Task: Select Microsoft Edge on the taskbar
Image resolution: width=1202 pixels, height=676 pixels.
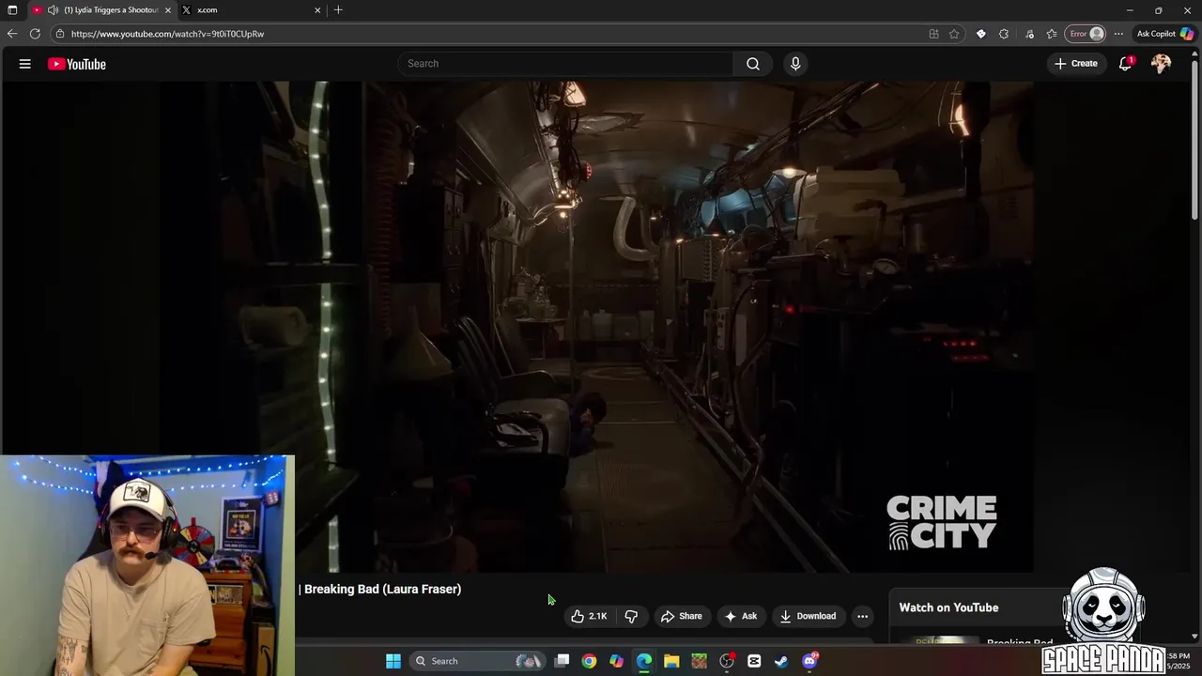Action: coord(644,661)
